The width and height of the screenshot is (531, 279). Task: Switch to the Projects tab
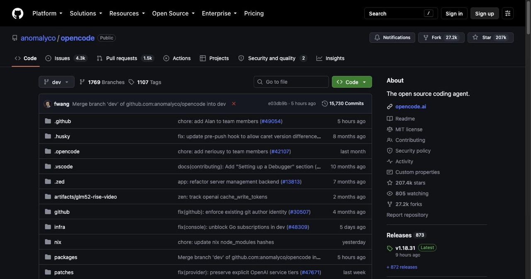click(x=214, y=58)
